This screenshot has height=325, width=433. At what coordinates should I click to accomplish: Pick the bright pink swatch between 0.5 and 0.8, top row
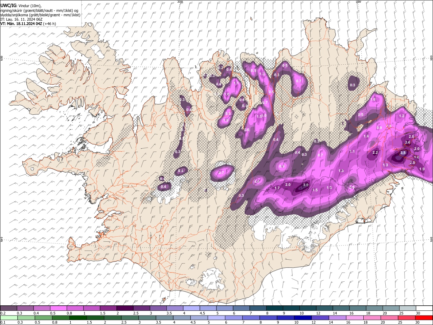59,308
